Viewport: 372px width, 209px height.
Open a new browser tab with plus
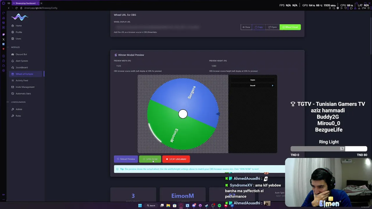pyautogui.click(x=41, y=3)
